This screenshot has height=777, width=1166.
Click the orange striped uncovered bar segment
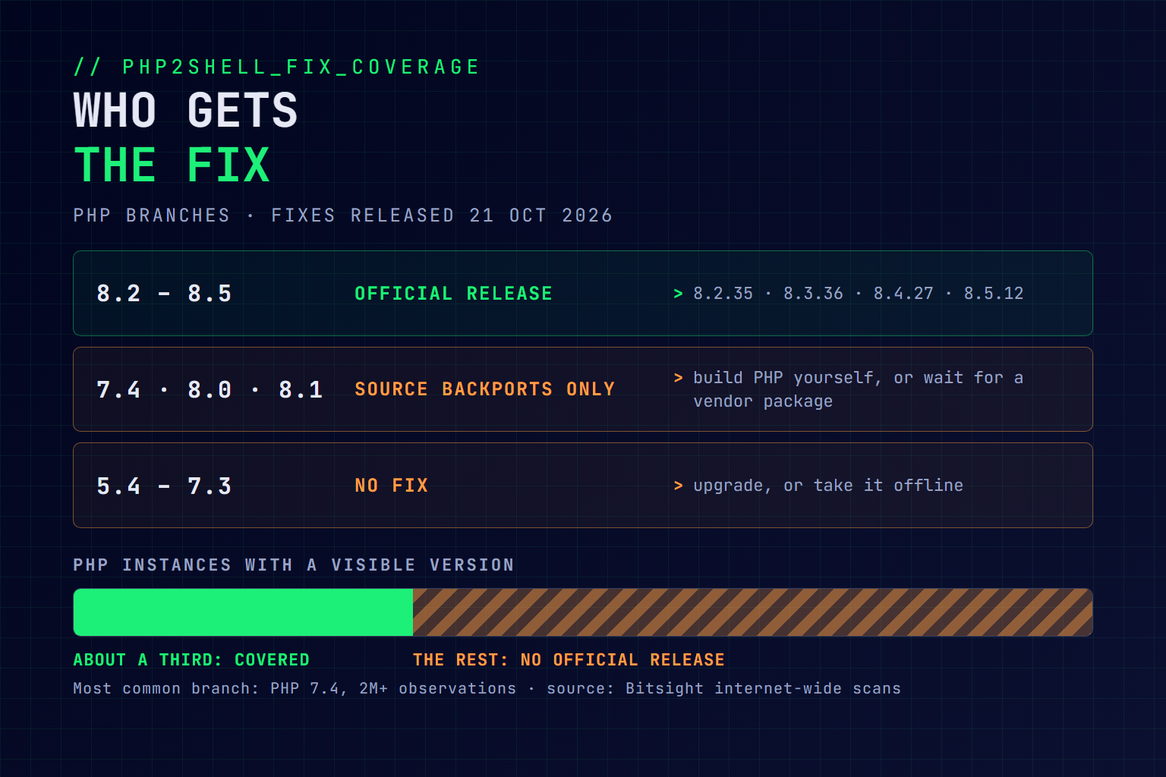click(x=752, y=612)
